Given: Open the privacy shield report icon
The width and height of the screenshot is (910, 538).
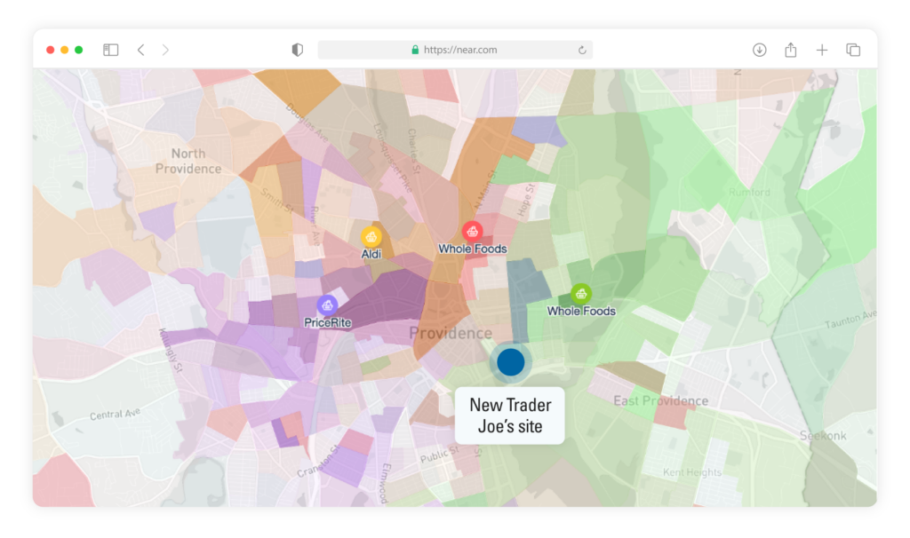Looking at the screenshot, I should [x=297, y=50].
